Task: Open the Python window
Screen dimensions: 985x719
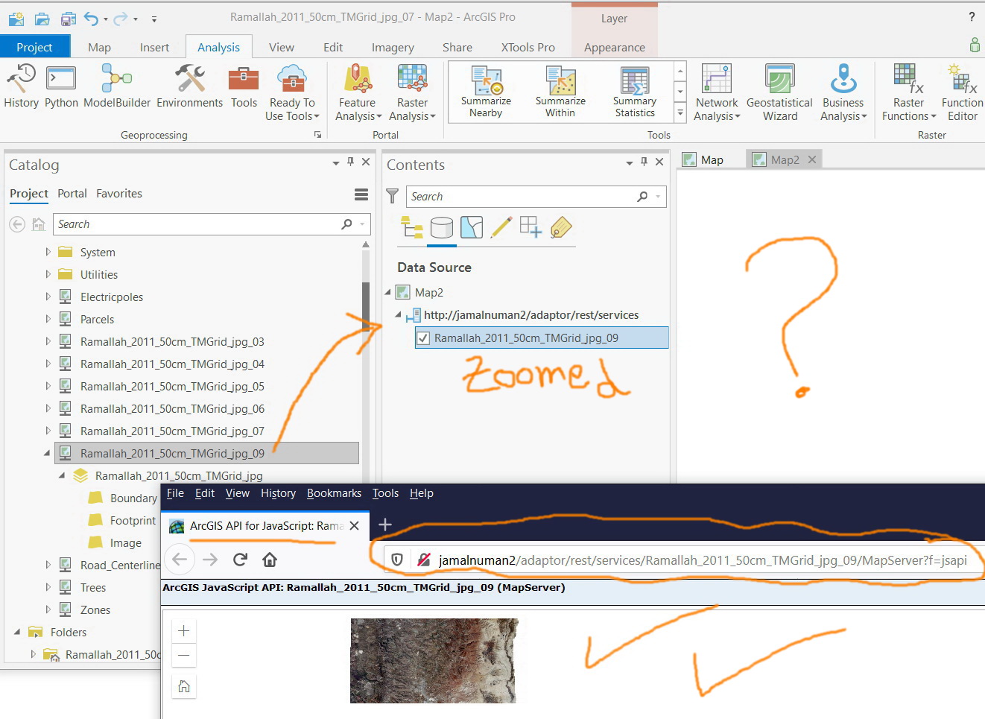Action: pos(61,86)
